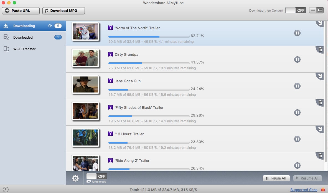Open the scheduler clock icon

coord(6,189)
